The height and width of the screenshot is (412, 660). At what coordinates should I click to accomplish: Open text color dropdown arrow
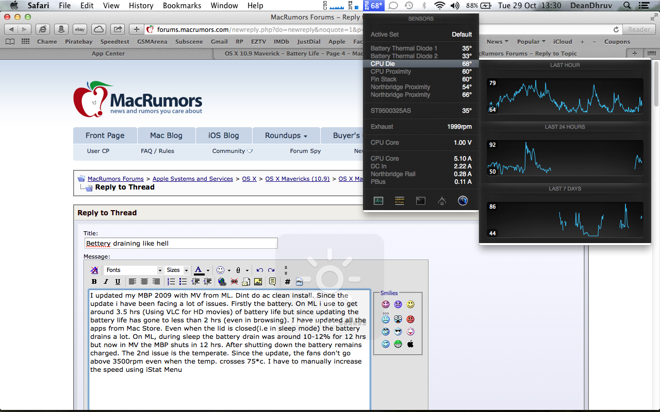tap(208, 270)
